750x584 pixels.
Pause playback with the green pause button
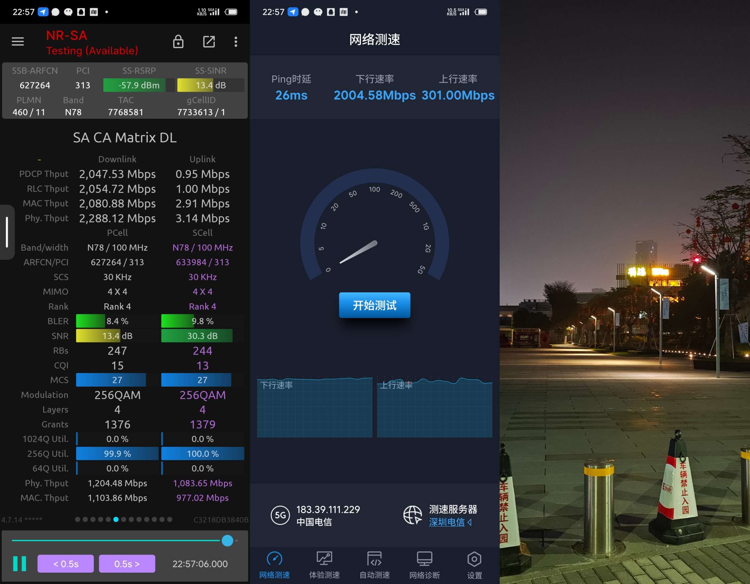pos(20,564)
